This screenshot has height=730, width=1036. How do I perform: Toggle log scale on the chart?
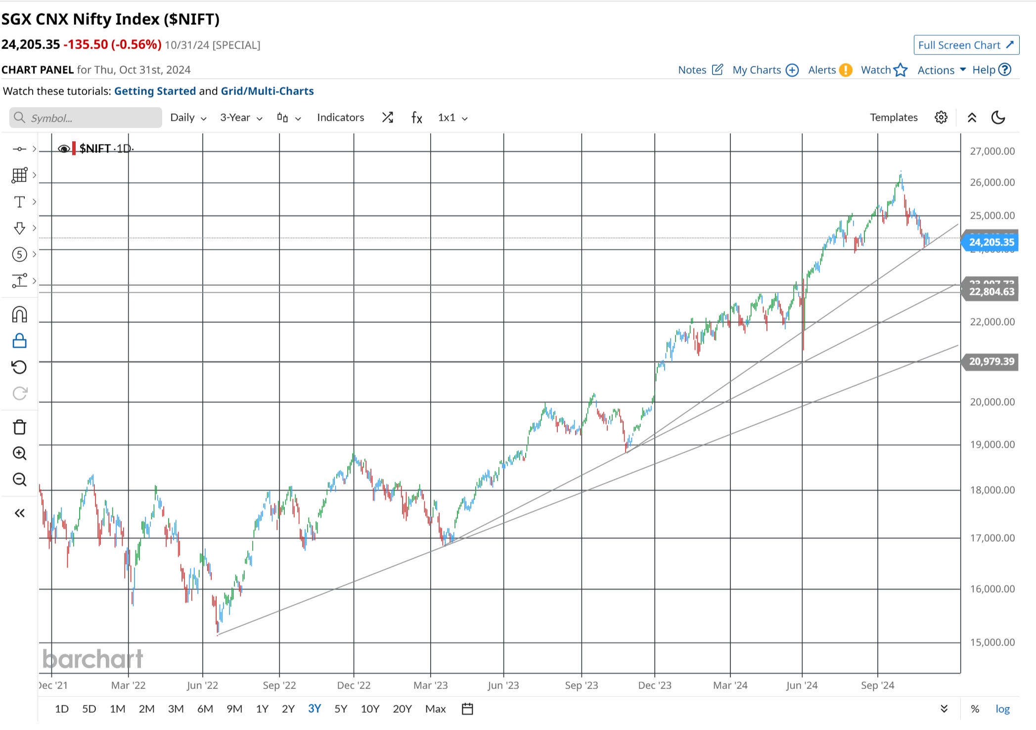1002,709
